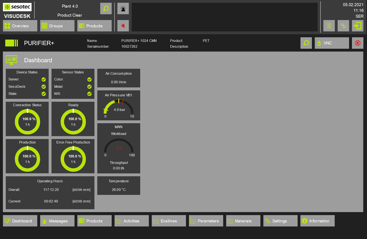
Task: Click the product value PET
Action: 206,40
